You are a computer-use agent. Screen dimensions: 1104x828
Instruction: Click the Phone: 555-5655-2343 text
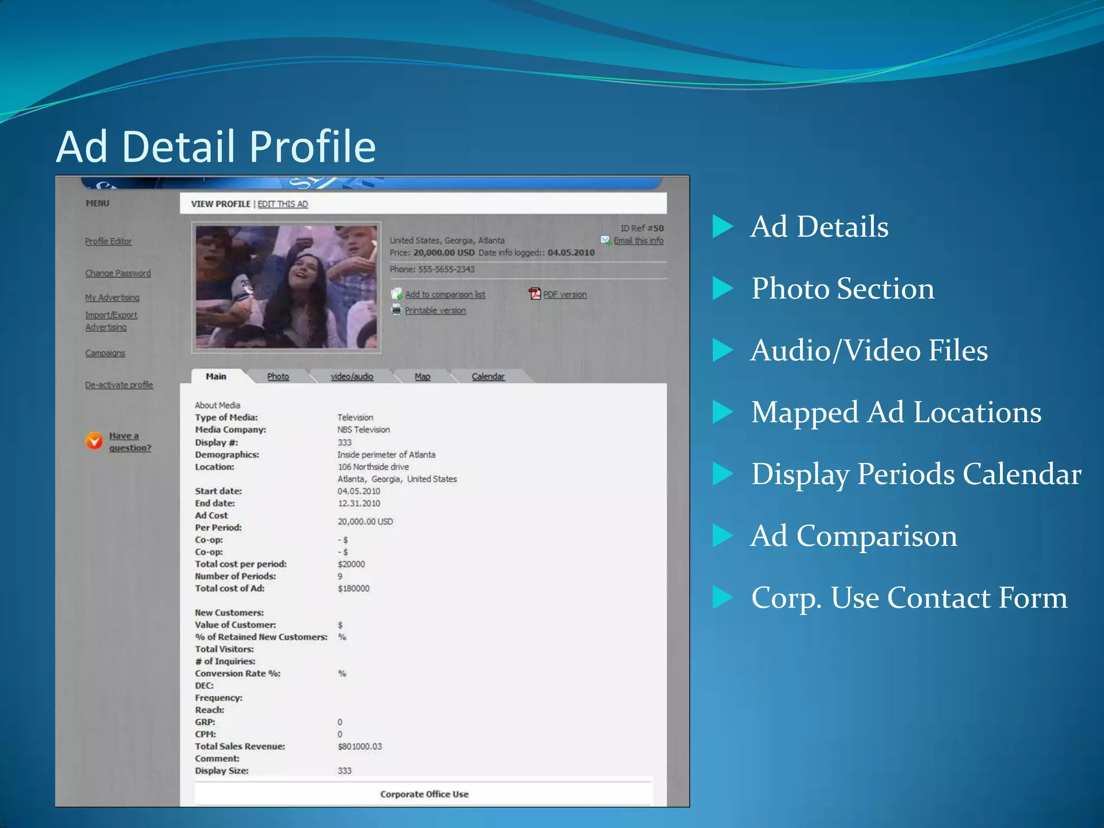click(432, 269)
